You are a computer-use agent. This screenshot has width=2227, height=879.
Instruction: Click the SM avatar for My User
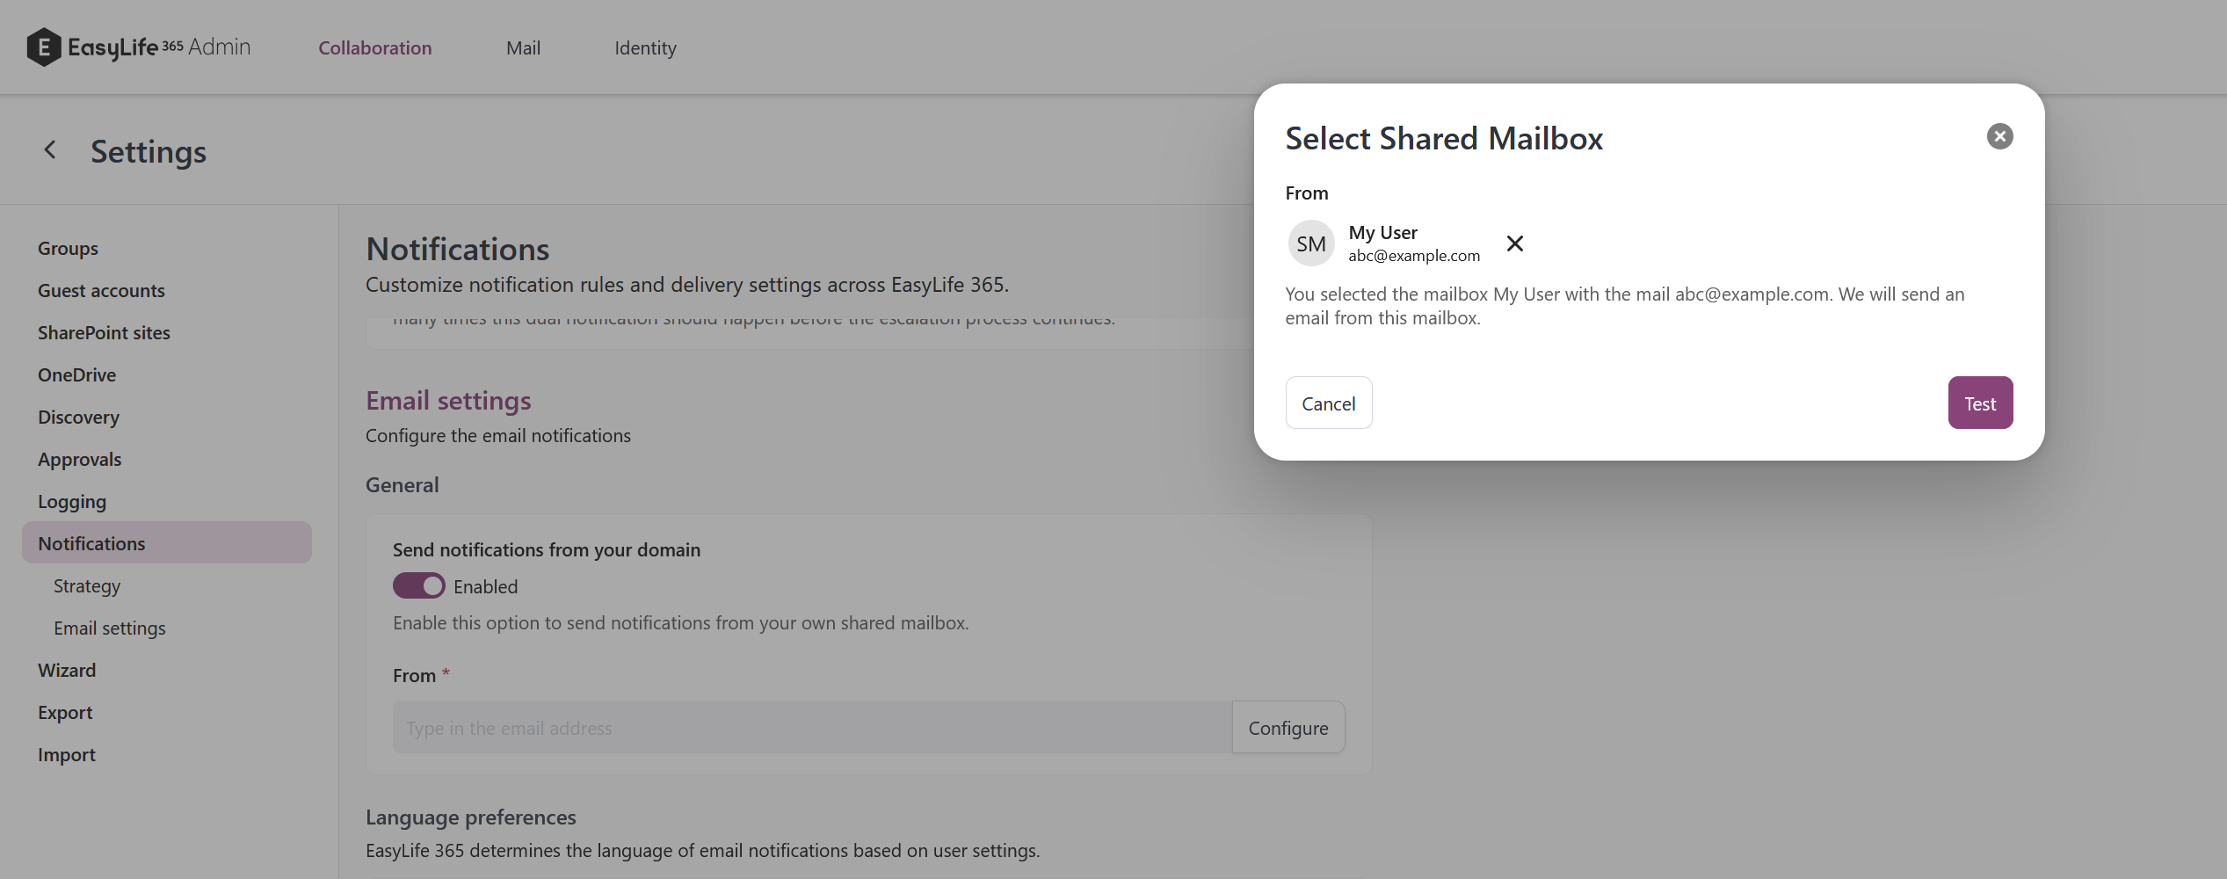[x=1310, y=243]
